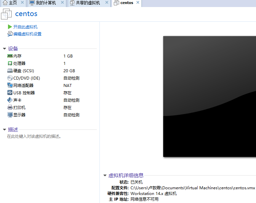Click the hard disk (硬盘 SCSI) icon
Screen dimensions: 256x203
tap(10, 71)
